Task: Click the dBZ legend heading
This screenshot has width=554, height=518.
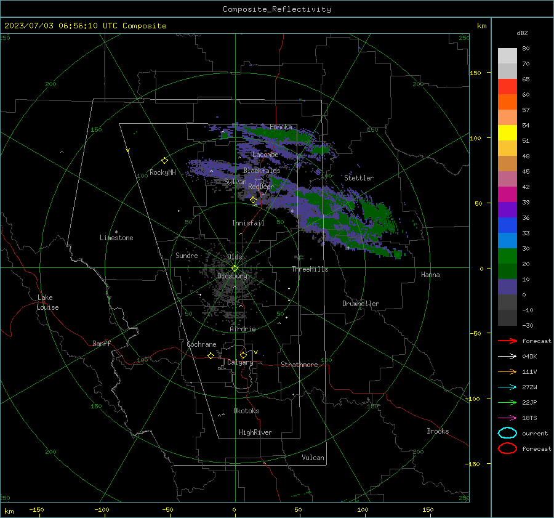Action: (x=522, y=33)
